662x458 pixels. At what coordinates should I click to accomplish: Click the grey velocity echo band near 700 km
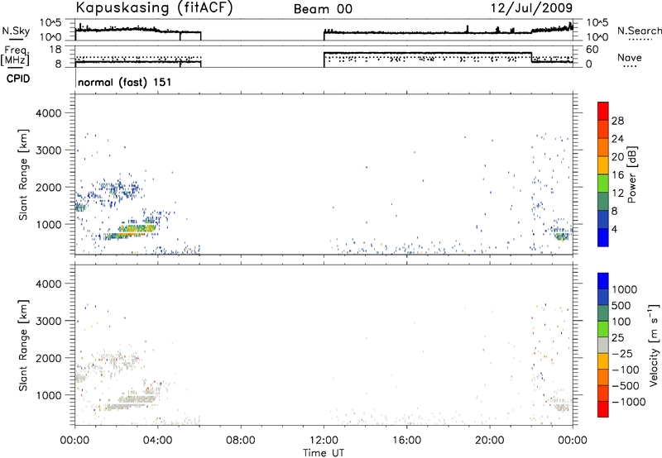[125, 407]
